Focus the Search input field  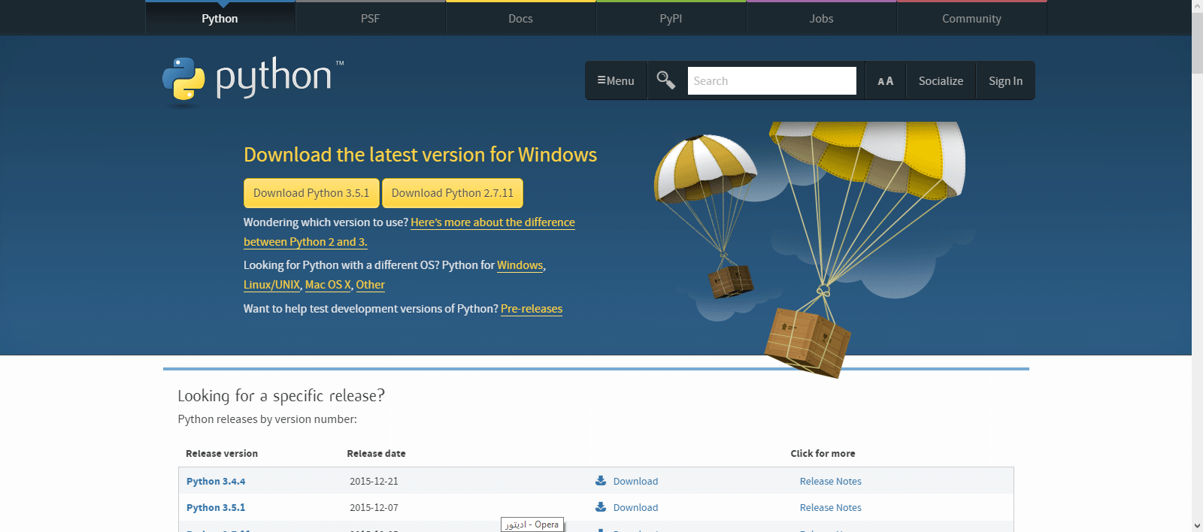point(772,80)
